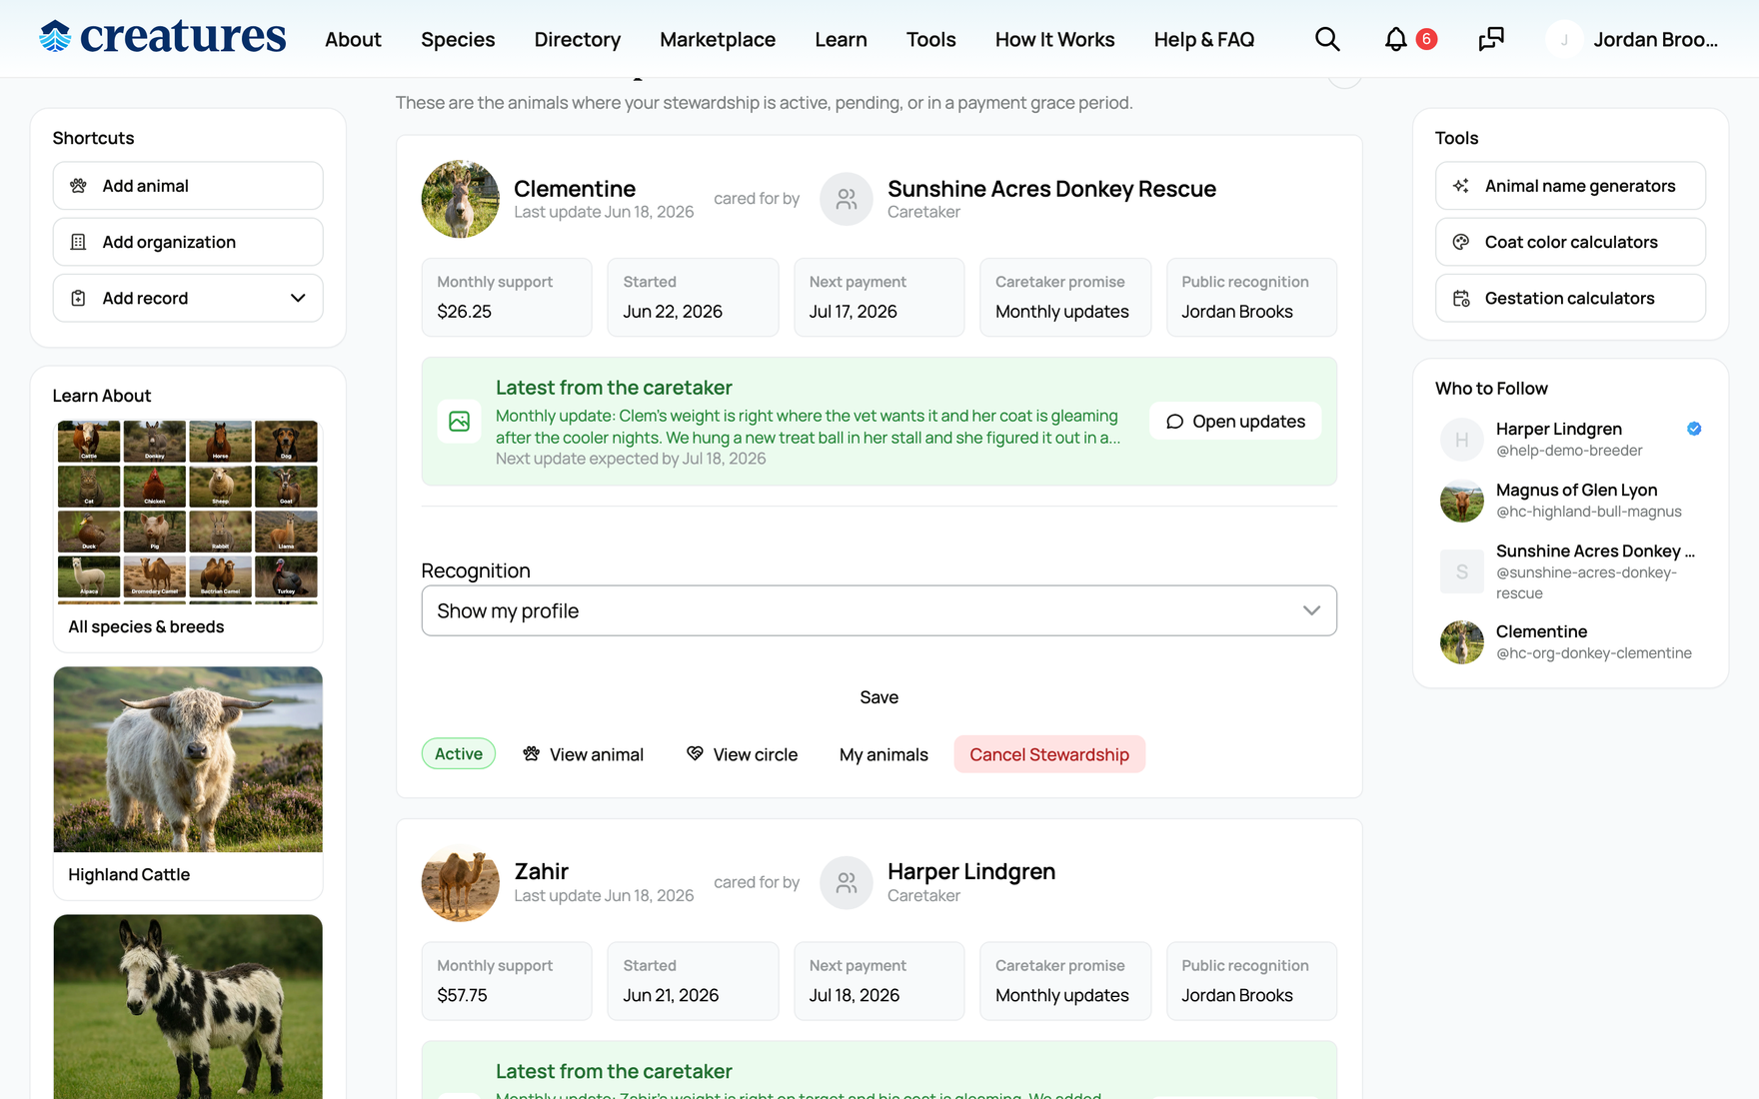Screen dimensions: 1759x1099
Task: Click Add animal shortcut
Action: (x=188, y=186)
